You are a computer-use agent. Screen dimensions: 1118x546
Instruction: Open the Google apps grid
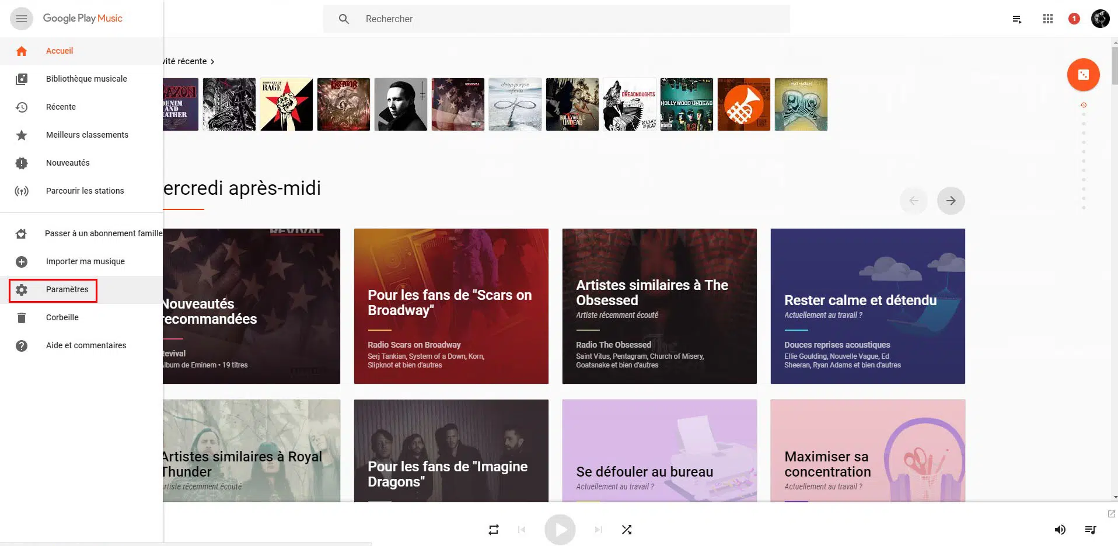click(x=1048, y=19)
